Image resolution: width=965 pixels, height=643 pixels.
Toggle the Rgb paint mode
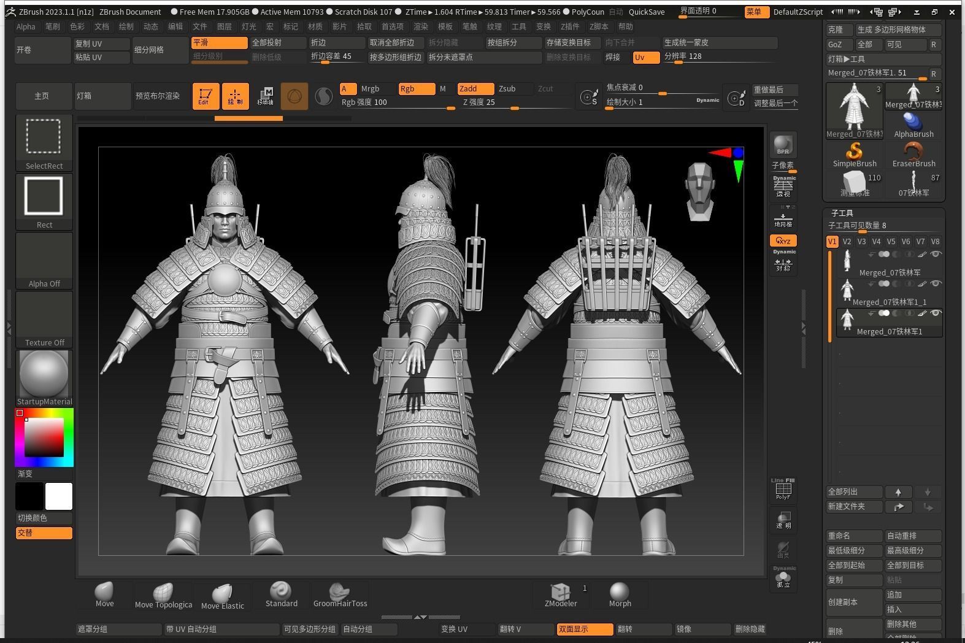[x=417, y=89]
